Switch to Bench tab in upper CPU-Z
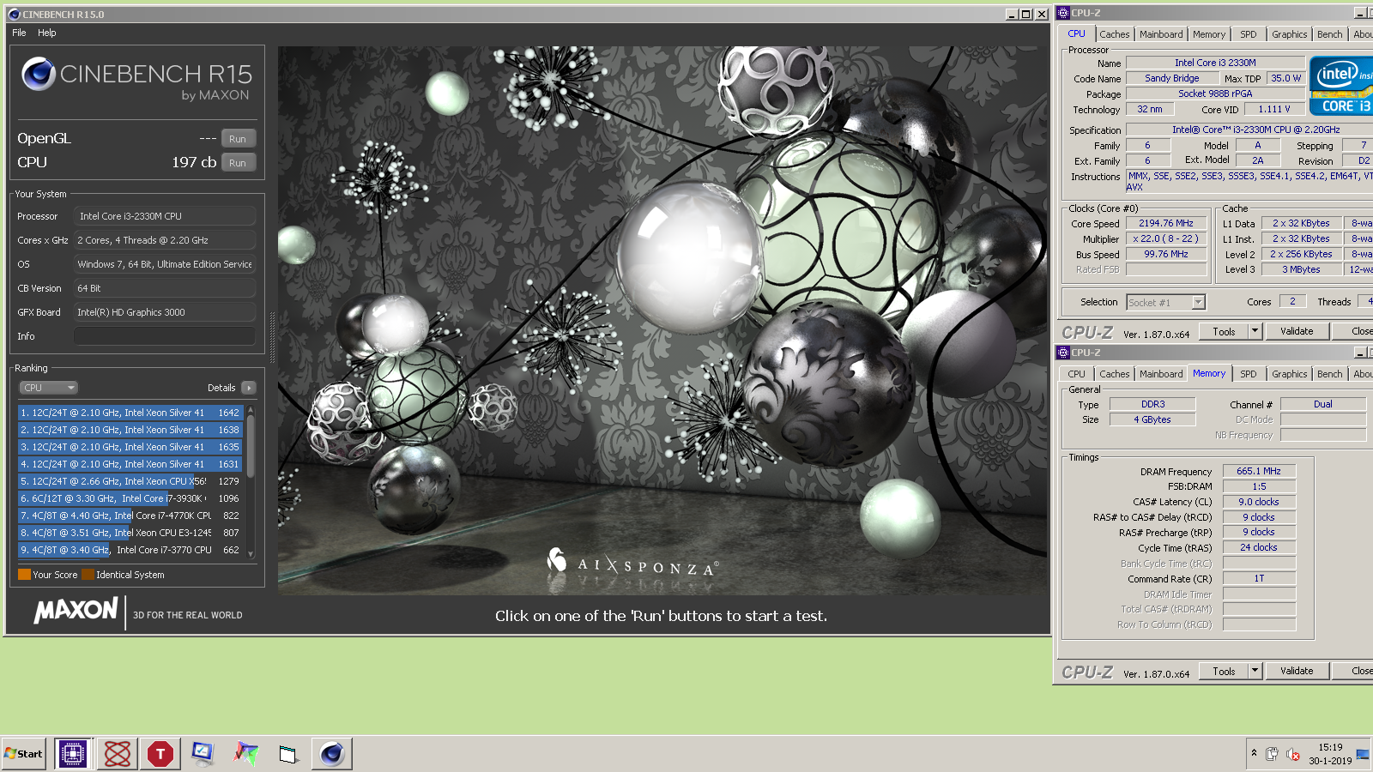Image resolution: width=1373 pixels, height=772 pixels. [x=1329, y=34]
